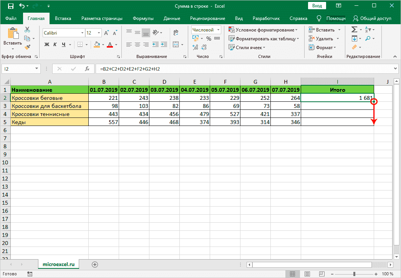Open the Числовой number format dropdown
The width and height of the screenshot is (401, 278).
pos(206,29)
